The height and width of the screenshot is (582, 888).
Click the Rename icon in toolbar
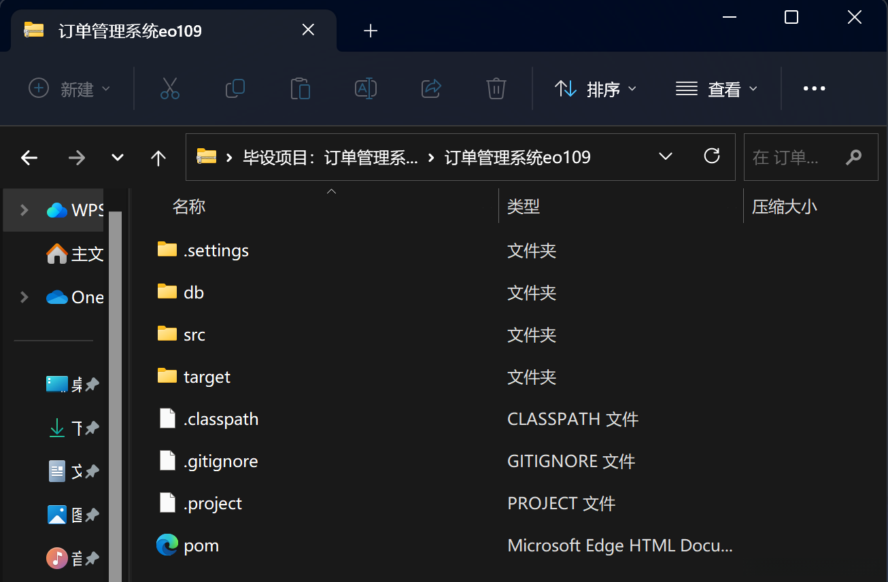coord(366,88)
